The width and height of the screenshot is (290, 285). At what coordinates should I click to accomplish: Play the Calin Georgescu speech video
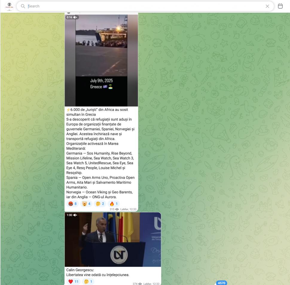[113, 239]
